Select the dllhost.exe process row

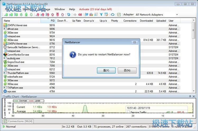pos(91,29)
